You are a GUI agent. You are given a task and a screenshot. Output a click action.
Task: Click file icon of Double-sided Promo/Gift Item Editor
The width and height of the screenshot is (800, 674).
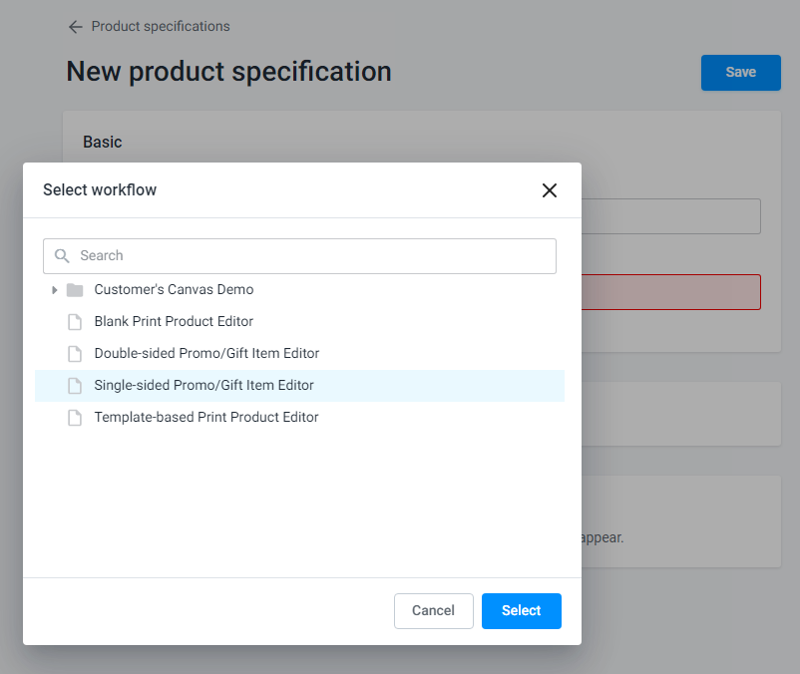point(75,354)
